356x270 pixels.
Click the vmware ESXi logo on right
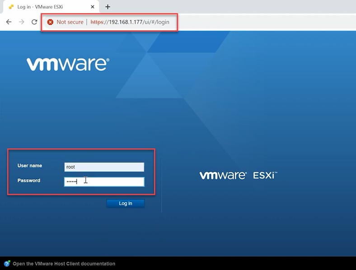coord(239,175)
